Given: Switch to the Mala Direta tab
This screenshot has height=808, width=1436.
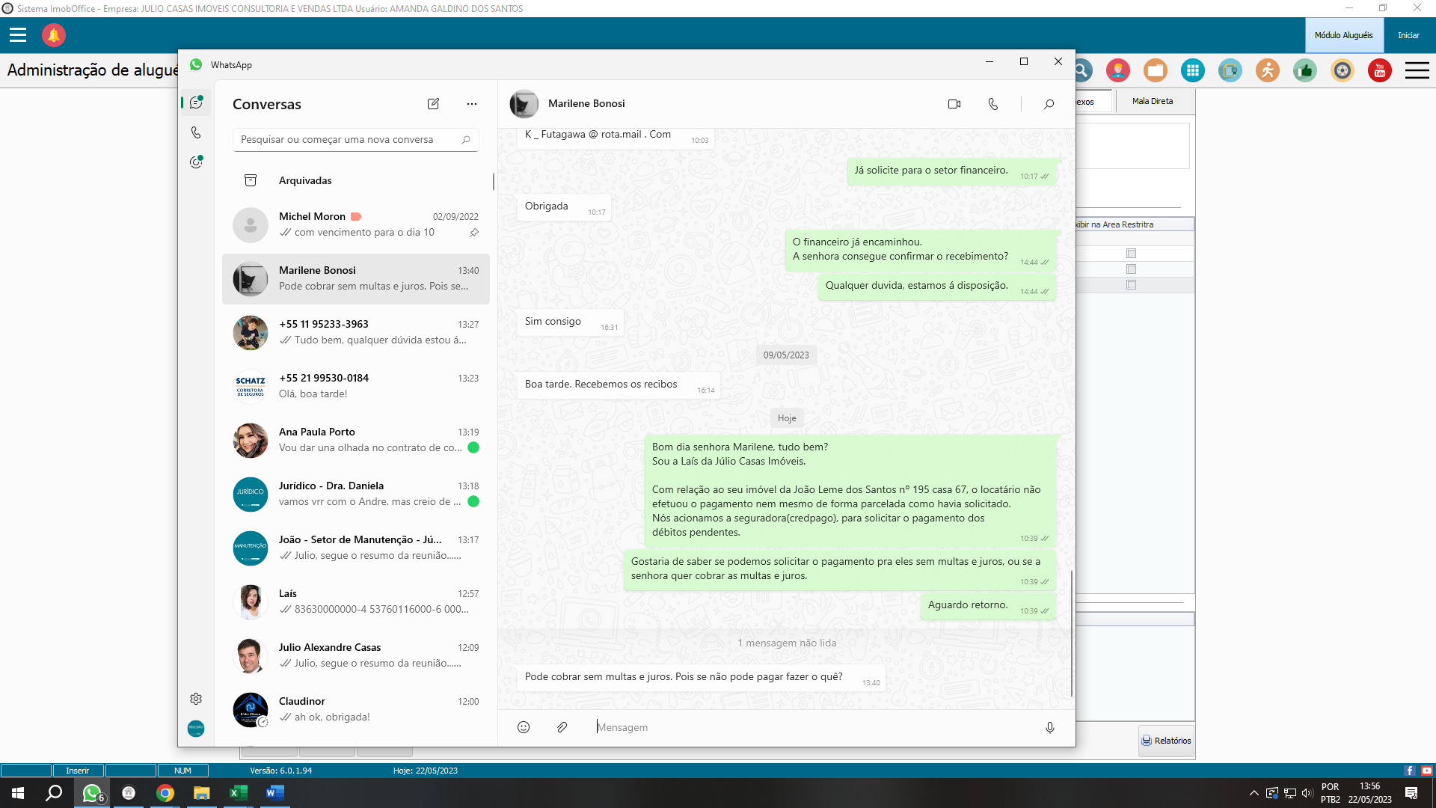Looking at the screenshot, I should 1152,101.
